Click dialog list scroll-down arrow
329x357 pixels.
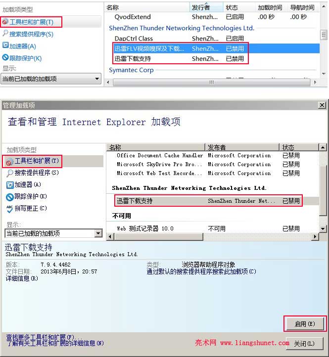[x=323, y=228]
